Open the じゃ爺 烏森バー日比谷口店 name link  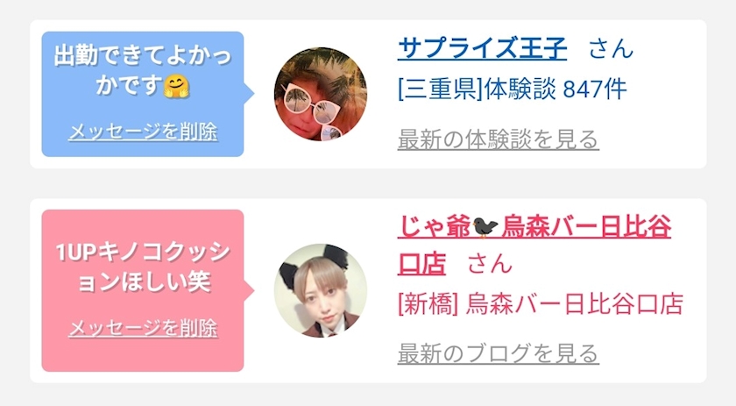pyautogui.click(x=534, y=245)
